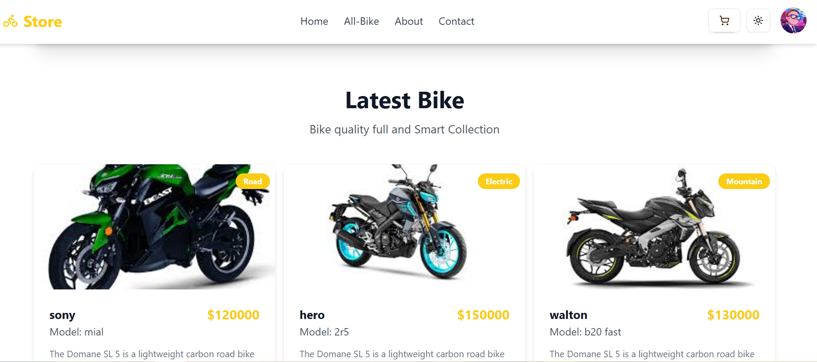Click the Road category badge
Image resolution: width=817 pixels, height=362 pixels.
point(253,181)
